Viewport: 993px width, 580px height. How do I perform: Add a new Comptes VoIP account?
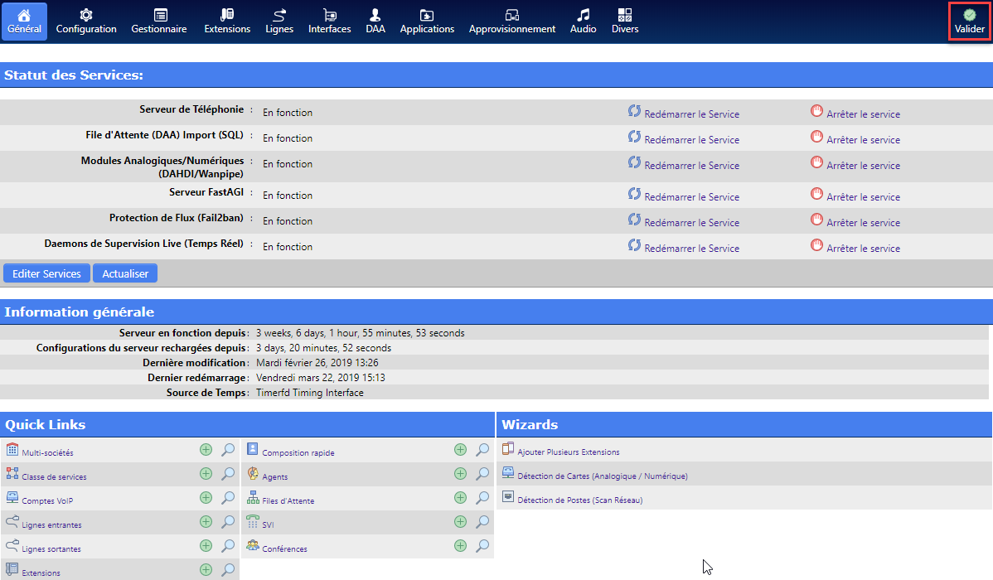pos(206,498)
